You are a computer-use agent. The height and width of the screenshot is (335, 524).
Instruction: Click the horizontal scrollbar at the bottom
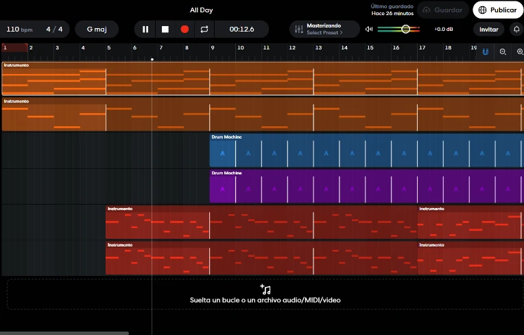coord(64,334)
